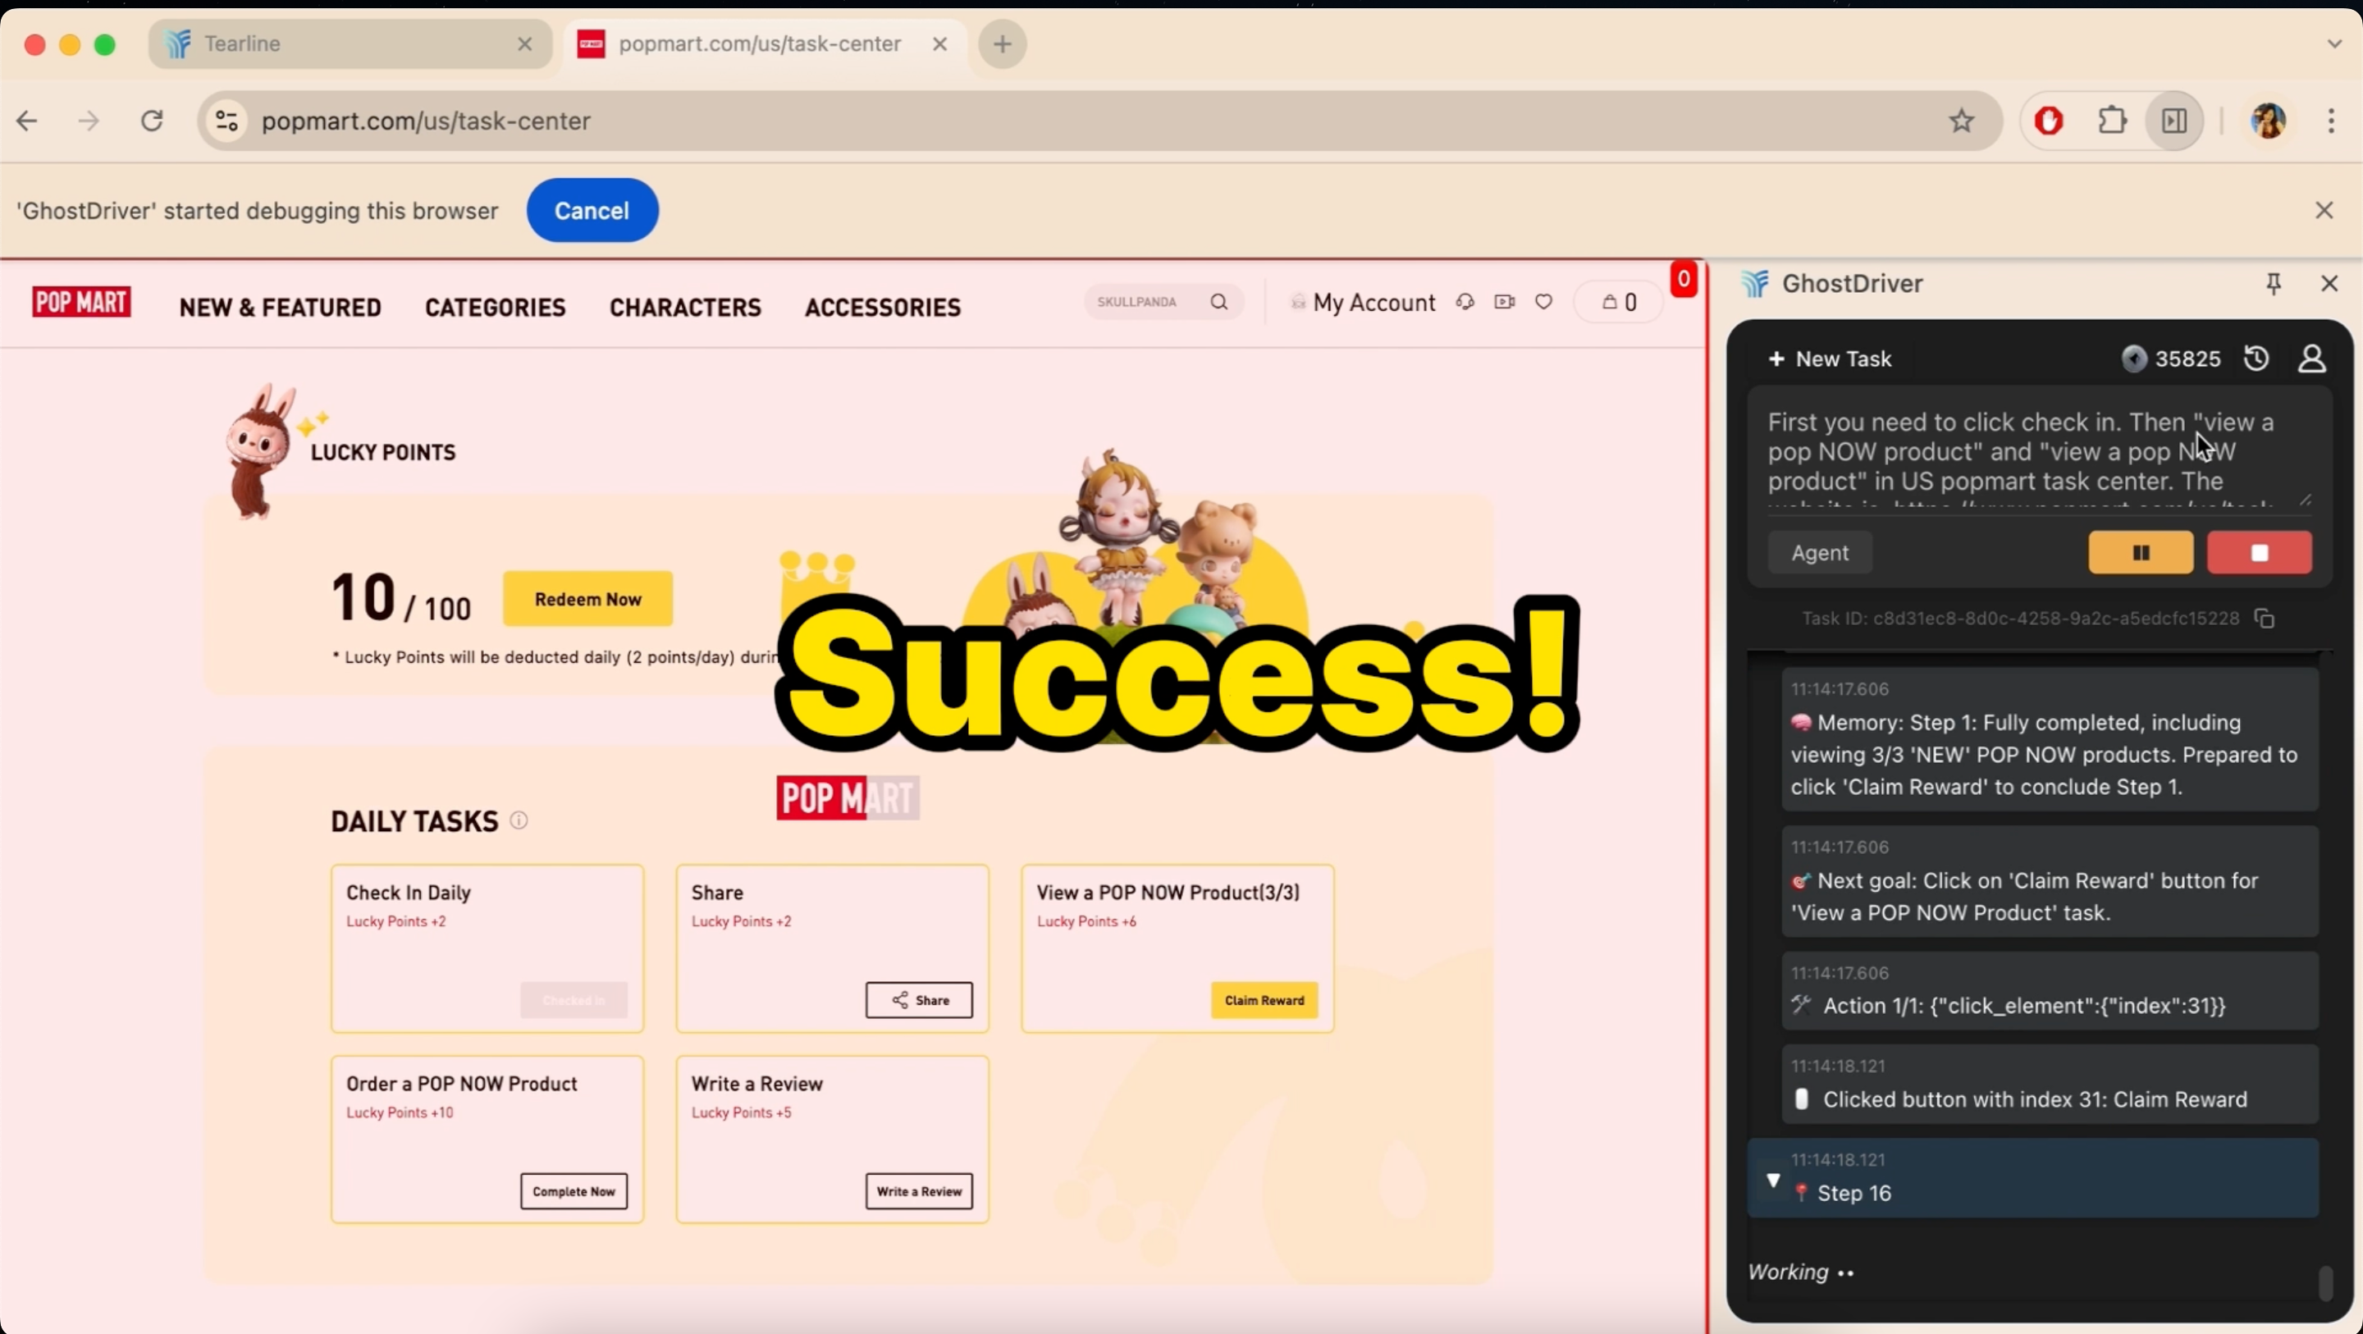The width and height of the screenshot is (2363, 1334).
Task: Cancel GhostDriver debugging
Action: 592,210
